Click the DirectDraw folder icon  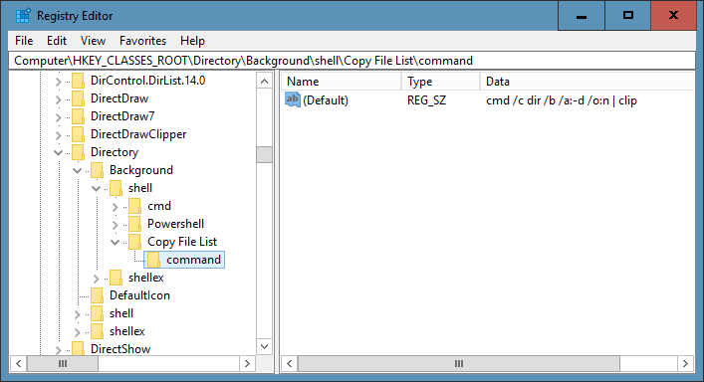78,98
